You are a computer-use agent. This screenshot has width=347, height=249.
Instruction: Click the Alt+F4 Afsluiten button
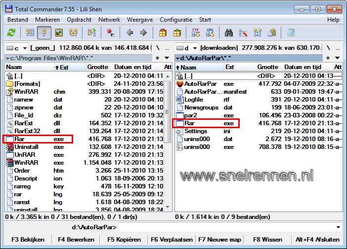coord(317,240)
